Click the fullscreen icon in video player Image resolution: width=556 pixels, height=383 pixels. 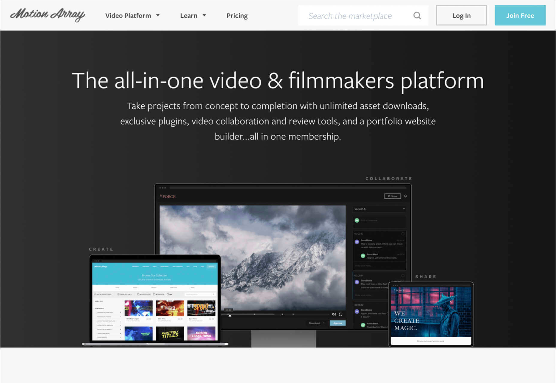pos(341,314)
